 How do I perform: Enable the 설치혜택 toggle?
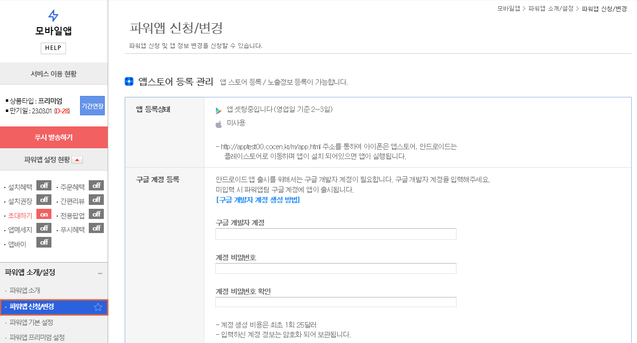[x=43, y=185]
